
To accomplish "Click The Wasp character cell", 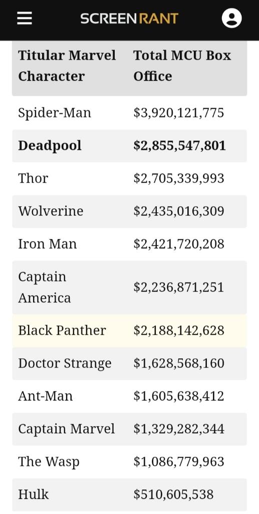I will [49, 462].
